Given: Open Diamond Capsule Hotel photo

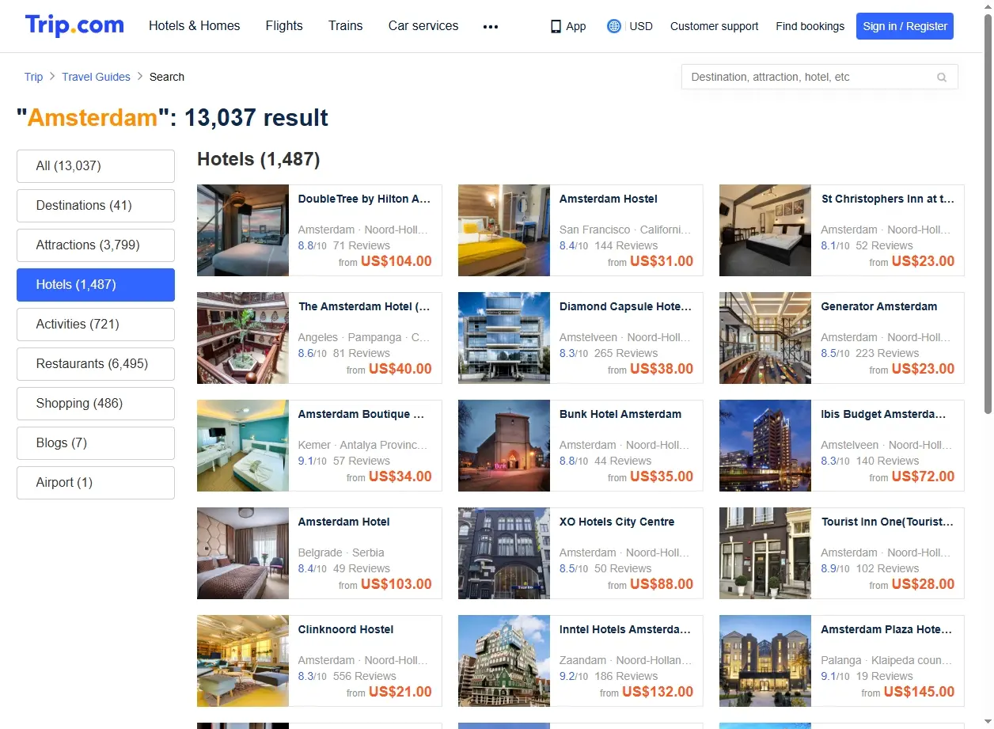Looking at the screenshot, I should (504, 338).
